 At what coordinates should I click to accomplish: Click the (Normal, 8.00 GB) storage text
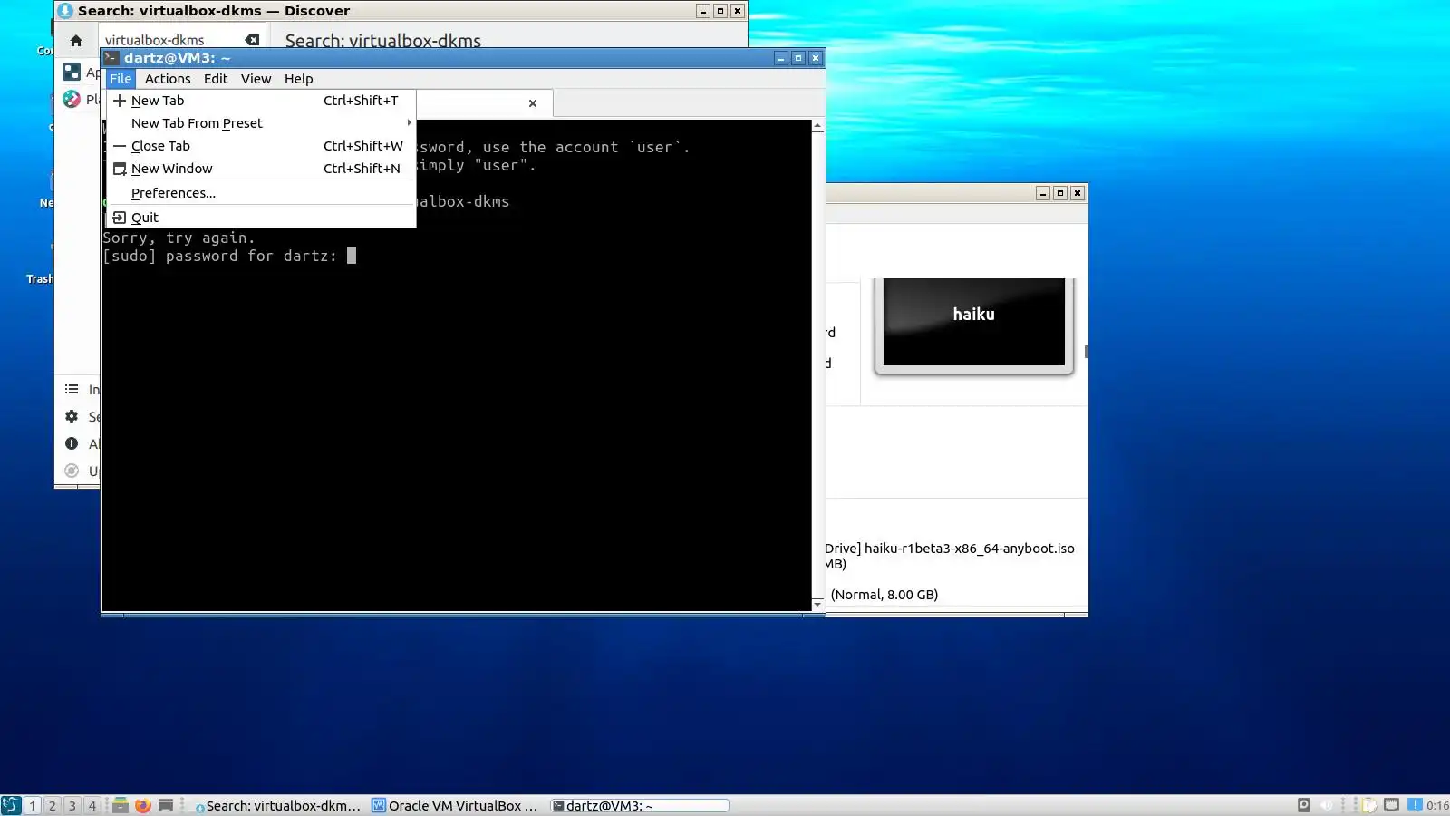pos(884,595)
